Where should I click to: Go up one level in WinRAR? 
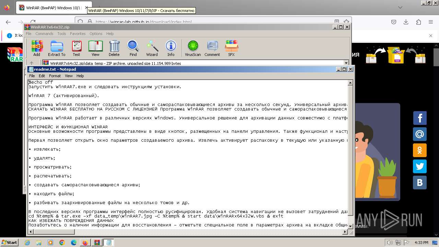pos(32,63)
